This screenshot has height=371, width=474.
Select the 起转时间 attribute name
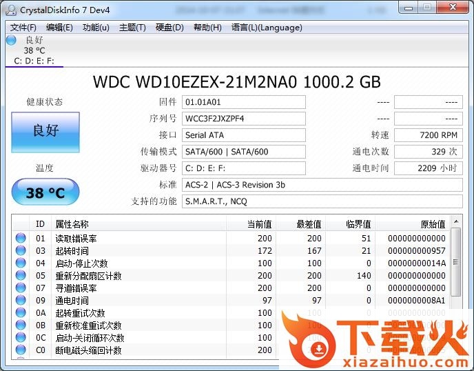pyautogui.click(x=72, y=251)
